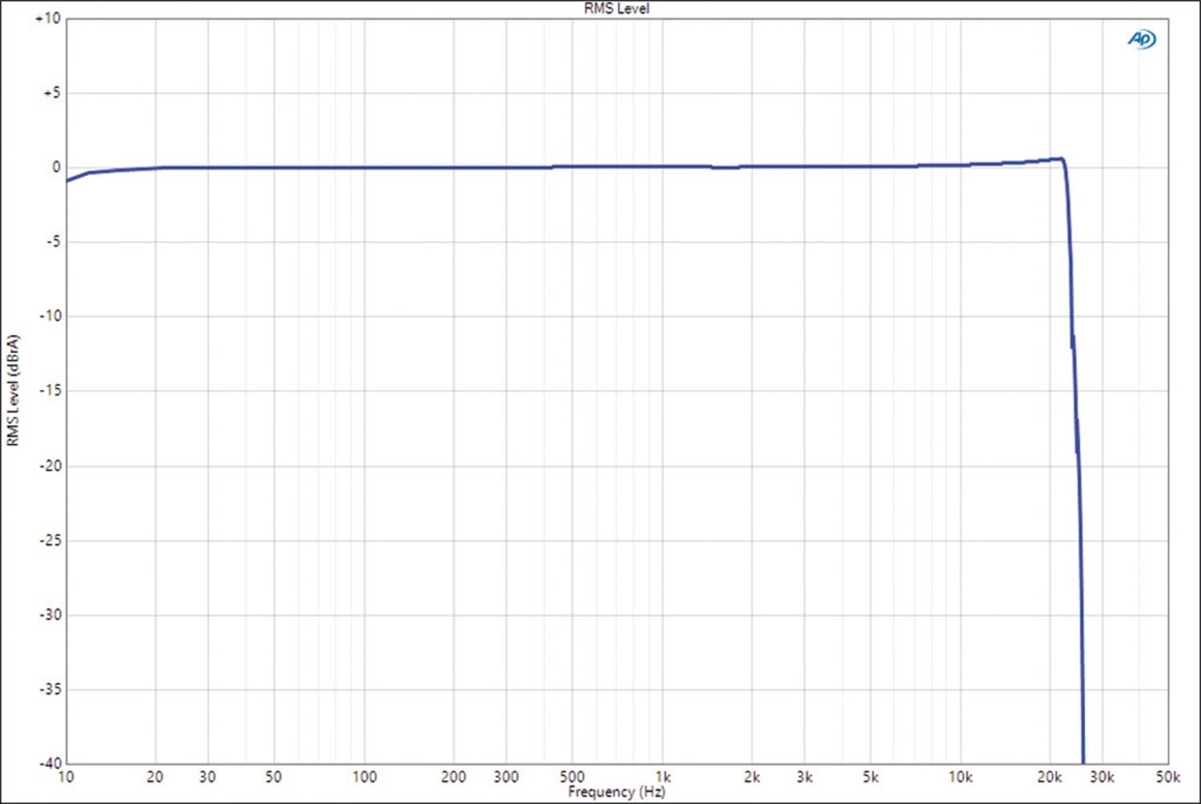This screenshot has height=804, width=1201.
Task: Click the 20k frequency tick label
Action: coord(1050,777)
